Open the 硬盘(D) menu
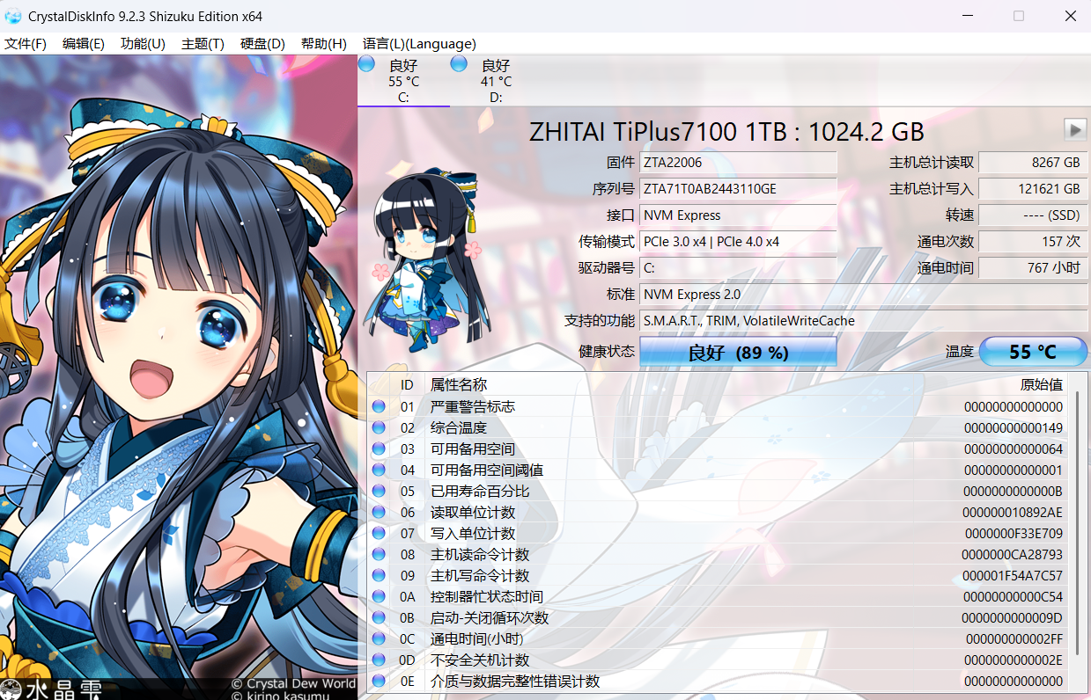 pos(262,44)
